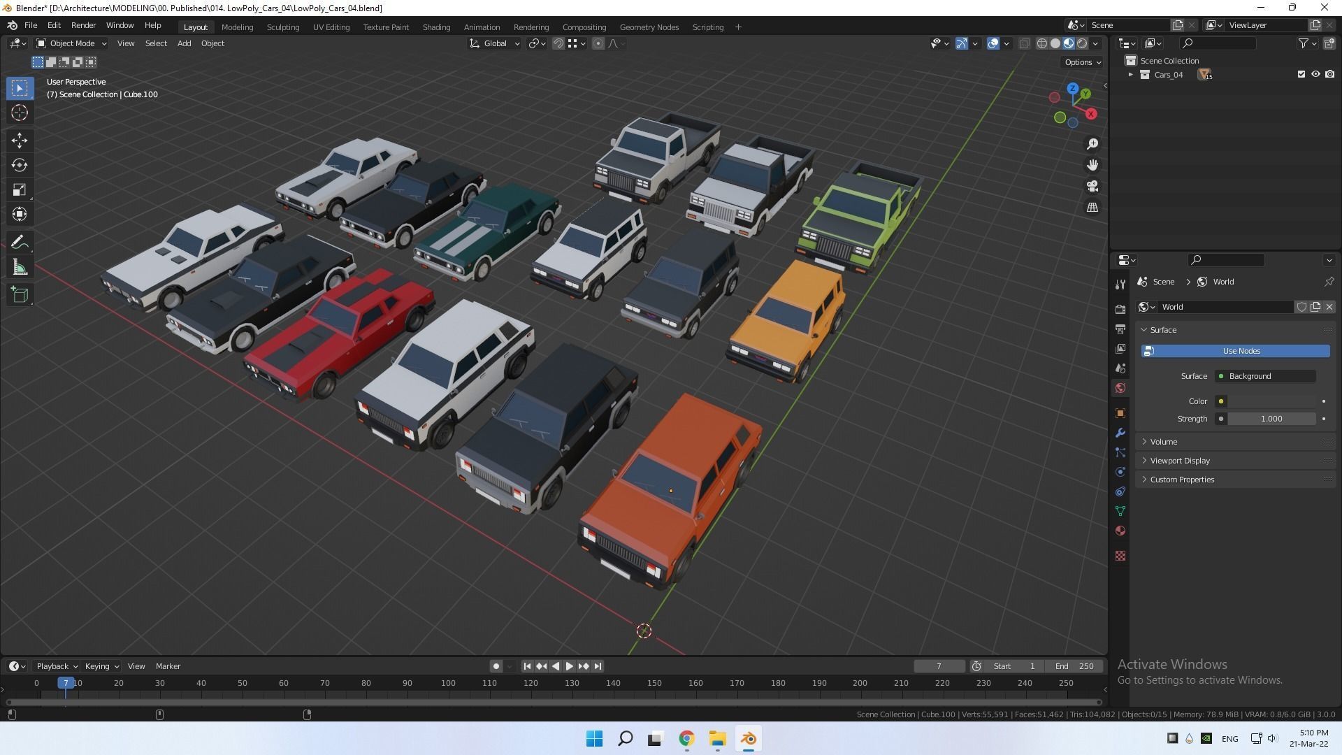Open the Scene properties tab
This screenshot has height=755, width=1342.
(1120, 368)
